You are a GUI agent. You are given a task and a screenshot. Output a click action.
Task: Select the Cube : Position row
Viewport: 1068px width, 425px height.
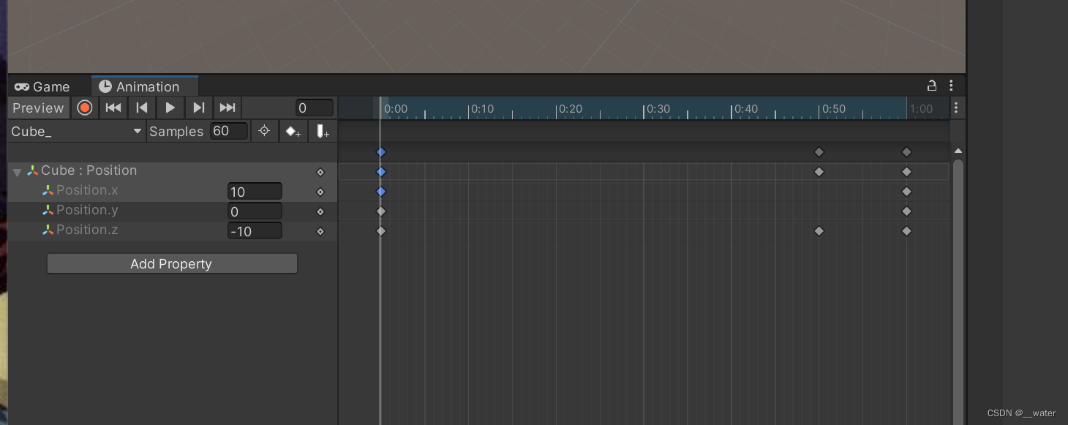(x=173, y=171)
